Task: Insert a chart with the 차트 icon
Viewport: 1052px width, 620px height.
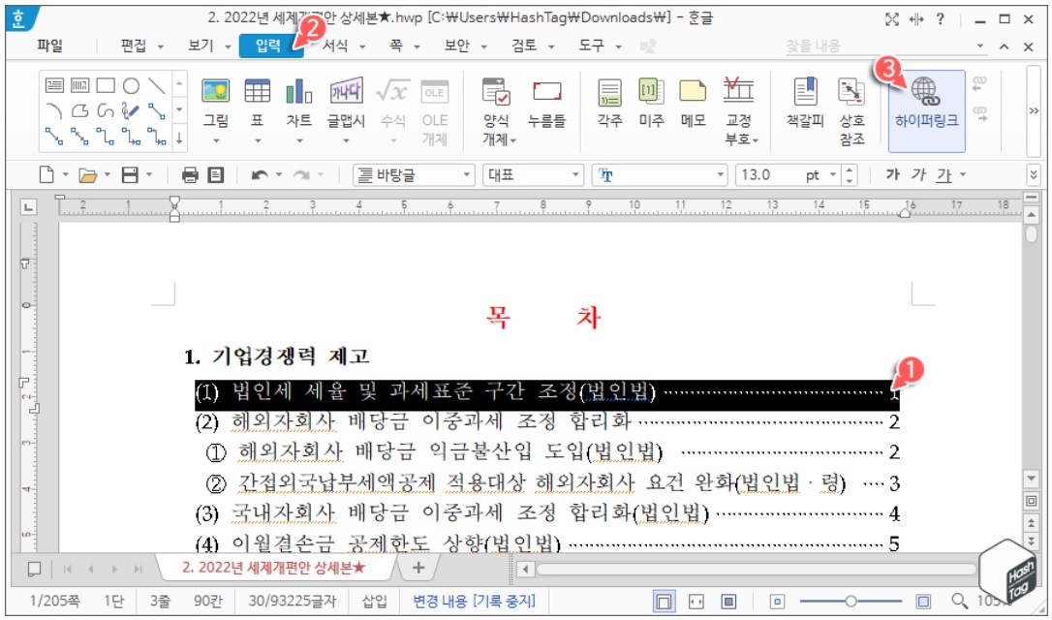Action: [x=298, y=92]
